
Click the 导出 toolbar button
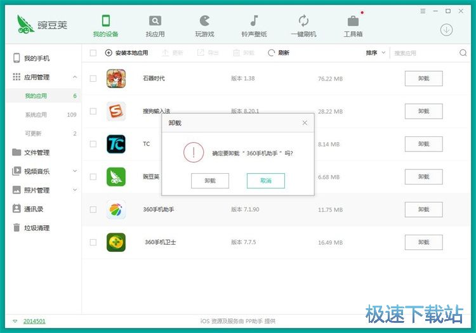208,53
